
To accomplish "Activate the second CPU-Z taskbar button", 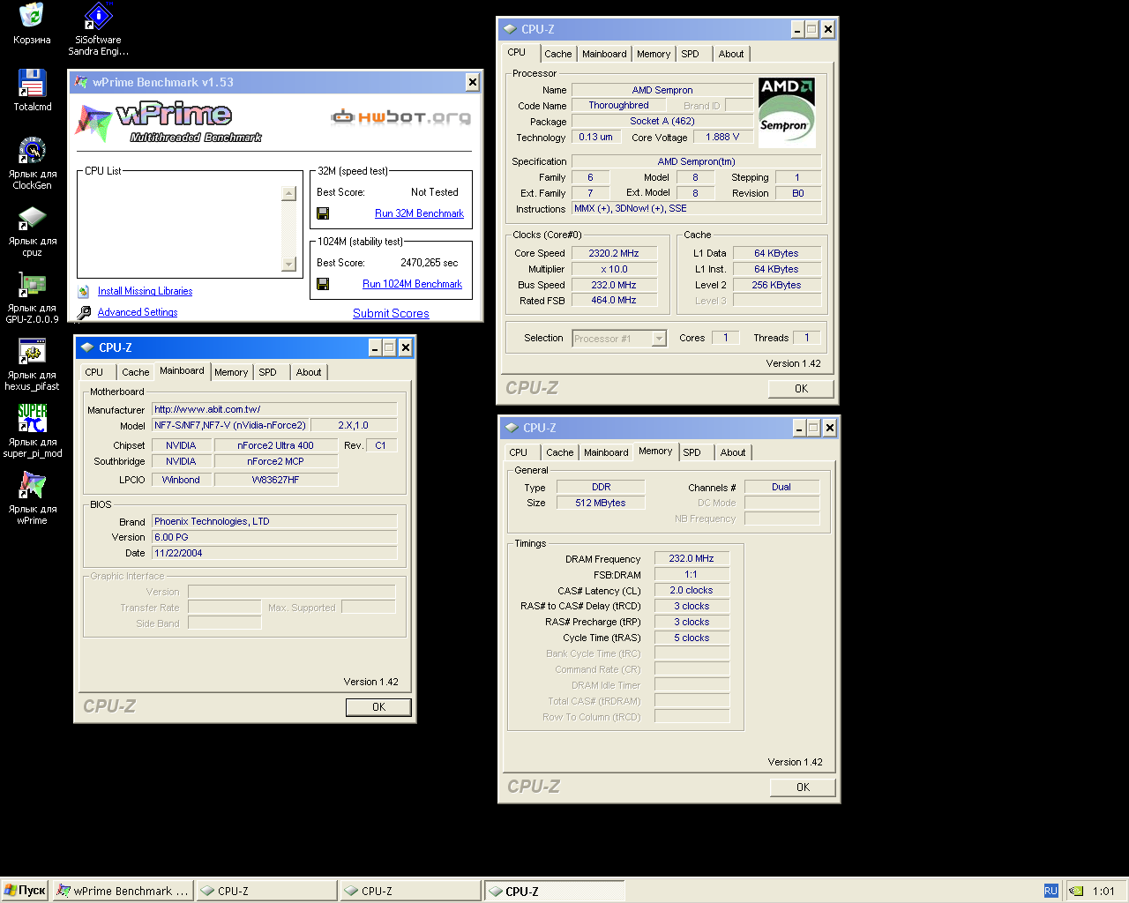I will tap(410, 891).
